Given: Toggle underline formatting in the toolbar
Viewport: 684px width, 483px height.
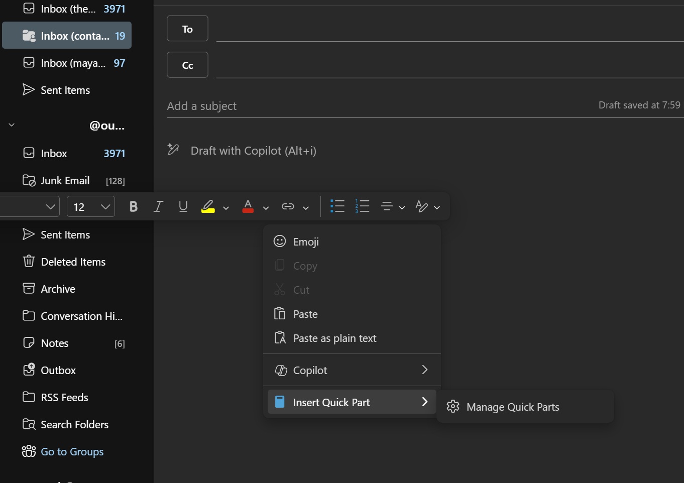Looking at the screenshot, I should pyautogui.click(x=183, y=206).
